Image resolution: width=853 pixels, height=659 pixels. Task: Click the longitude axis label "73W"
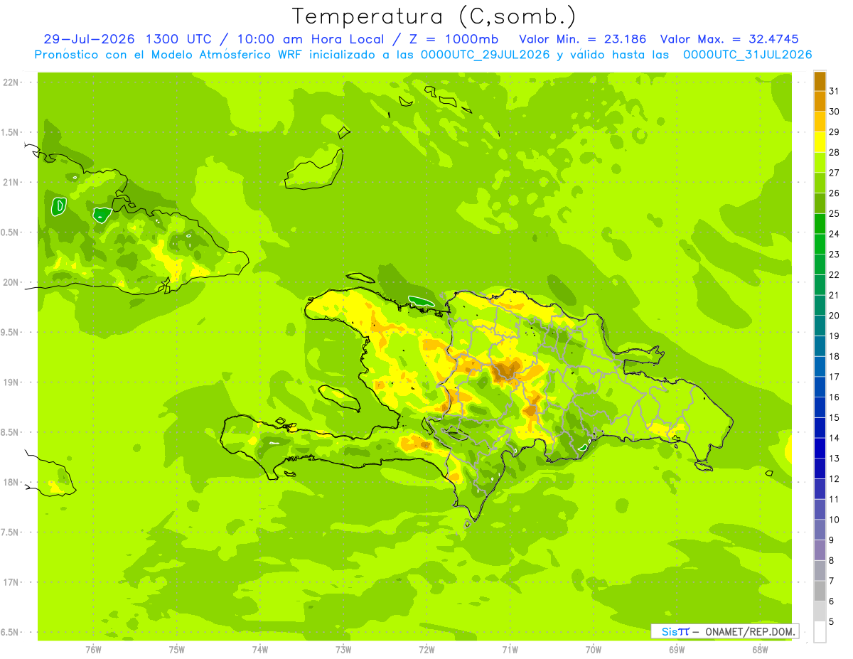[343, 649]
